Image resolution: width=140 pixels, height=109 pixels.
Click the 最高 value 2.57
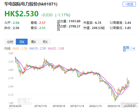pyautogui.click(x=42, y=23)
